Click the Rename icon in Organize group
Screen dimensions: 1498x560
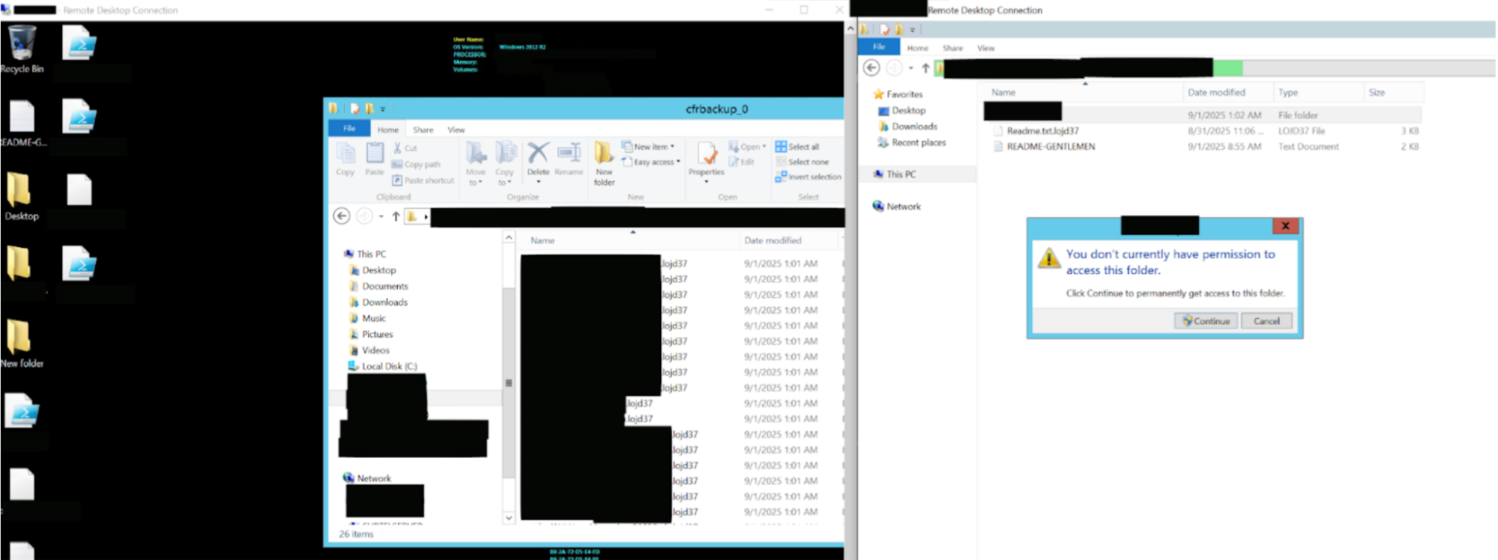569,159
